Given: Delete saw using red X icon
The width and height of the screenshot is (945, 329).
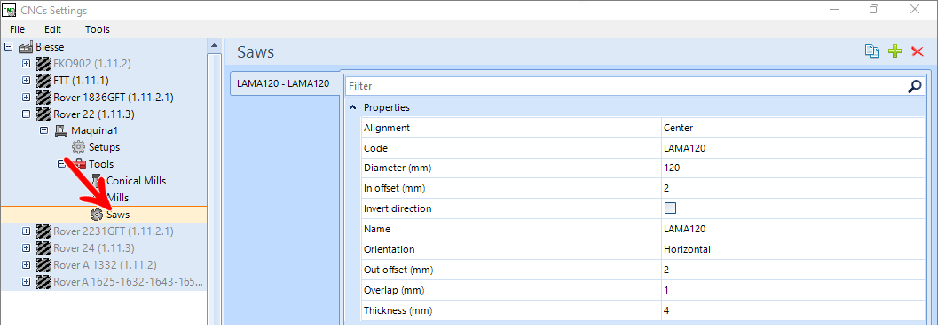Looking at the screenshot, I should [x=917, y=51].
